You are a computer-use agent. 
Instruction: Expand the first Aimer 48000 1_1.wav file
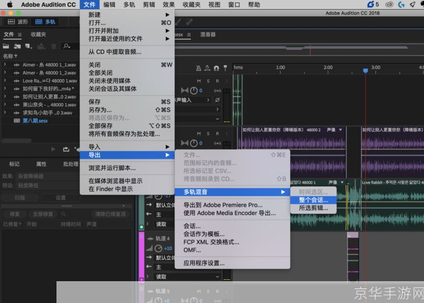(5, 64)
